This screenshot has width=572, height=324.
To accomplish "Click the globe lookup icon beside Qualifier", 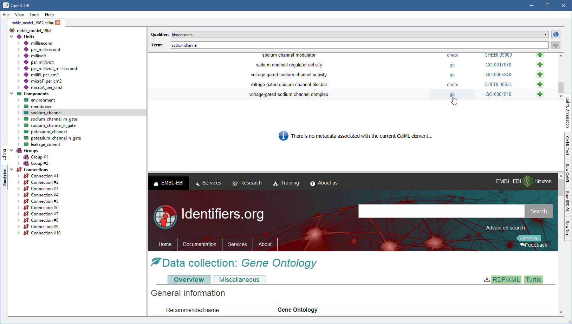I will point(555,34).
